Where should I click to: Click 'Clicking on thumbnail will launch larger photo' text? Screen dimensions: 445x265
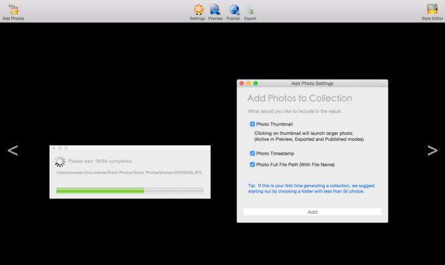click(x=304, y=133)
